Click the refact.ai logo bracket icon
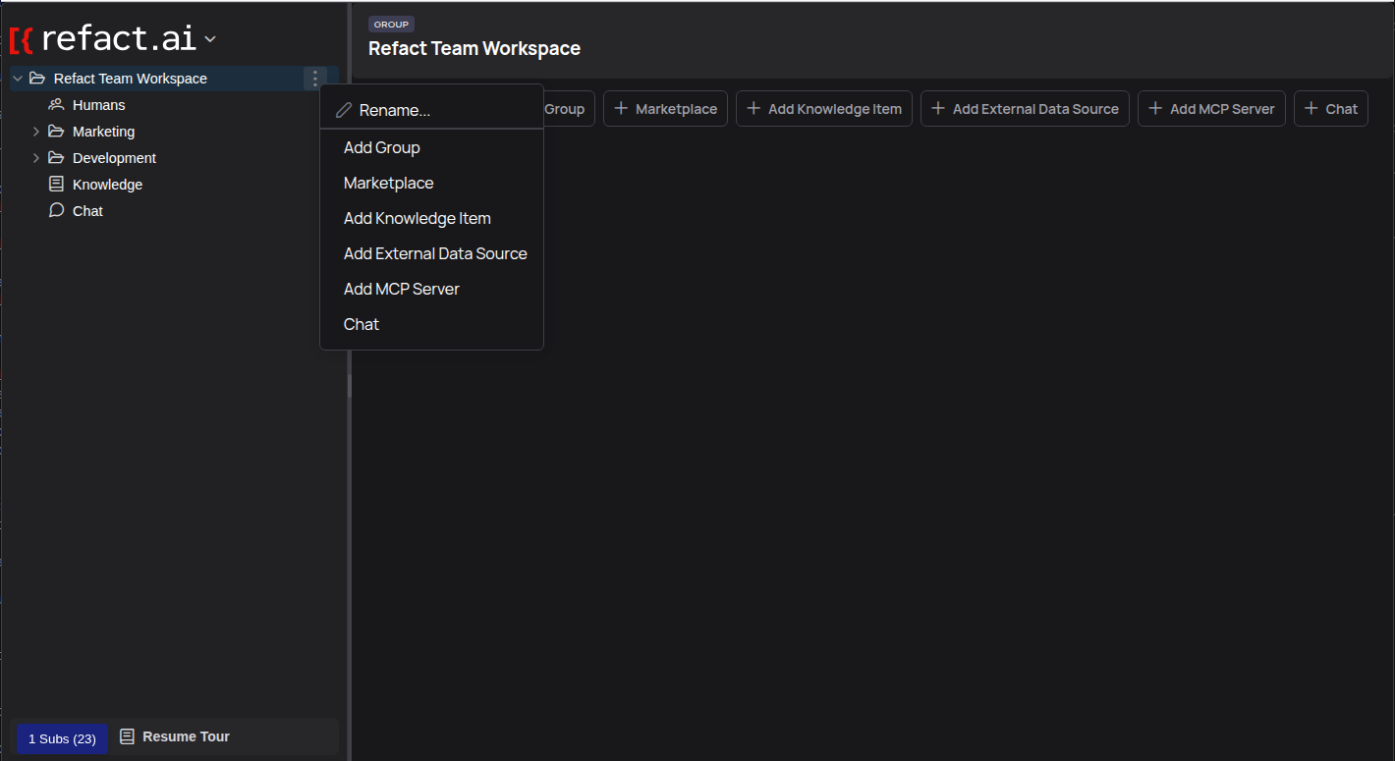Screen dimensions: 1395x761 (x=22, y=39)
